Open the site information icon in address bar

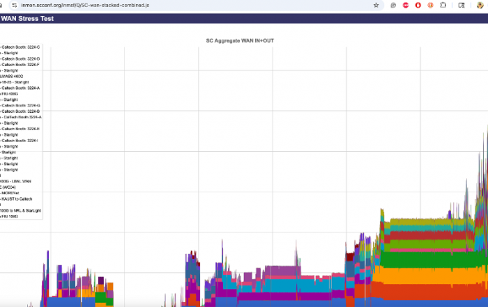tap(13, 5)
